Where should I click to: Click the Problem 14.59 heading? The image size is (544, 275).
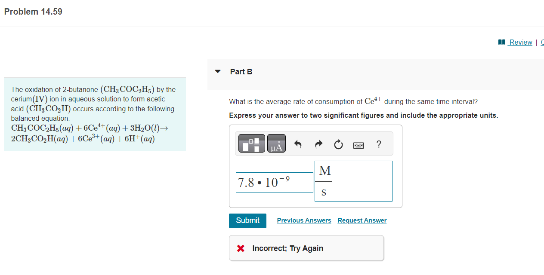coord(33,12)
